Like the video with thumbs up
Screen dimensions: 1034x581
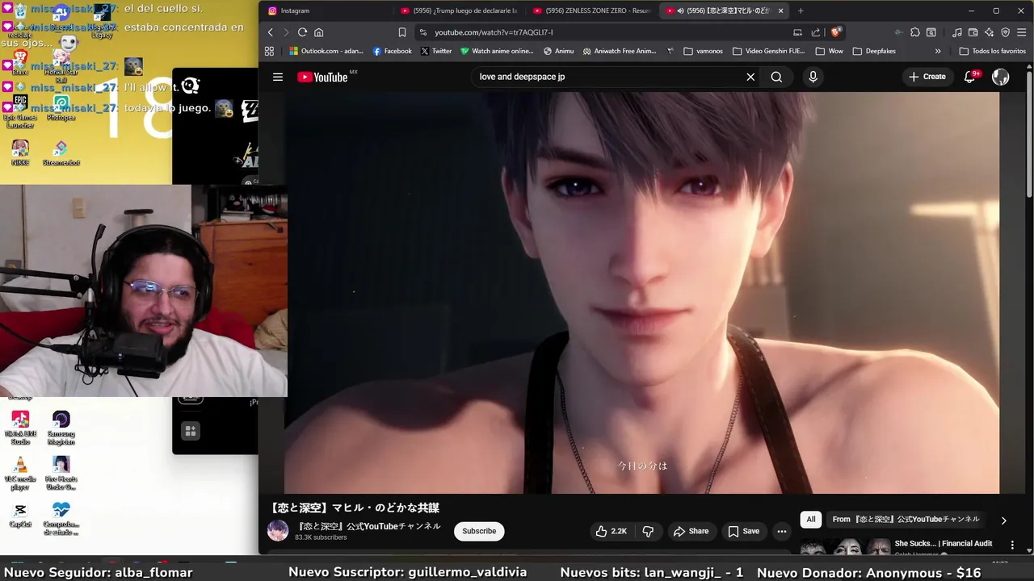point(611,531)
